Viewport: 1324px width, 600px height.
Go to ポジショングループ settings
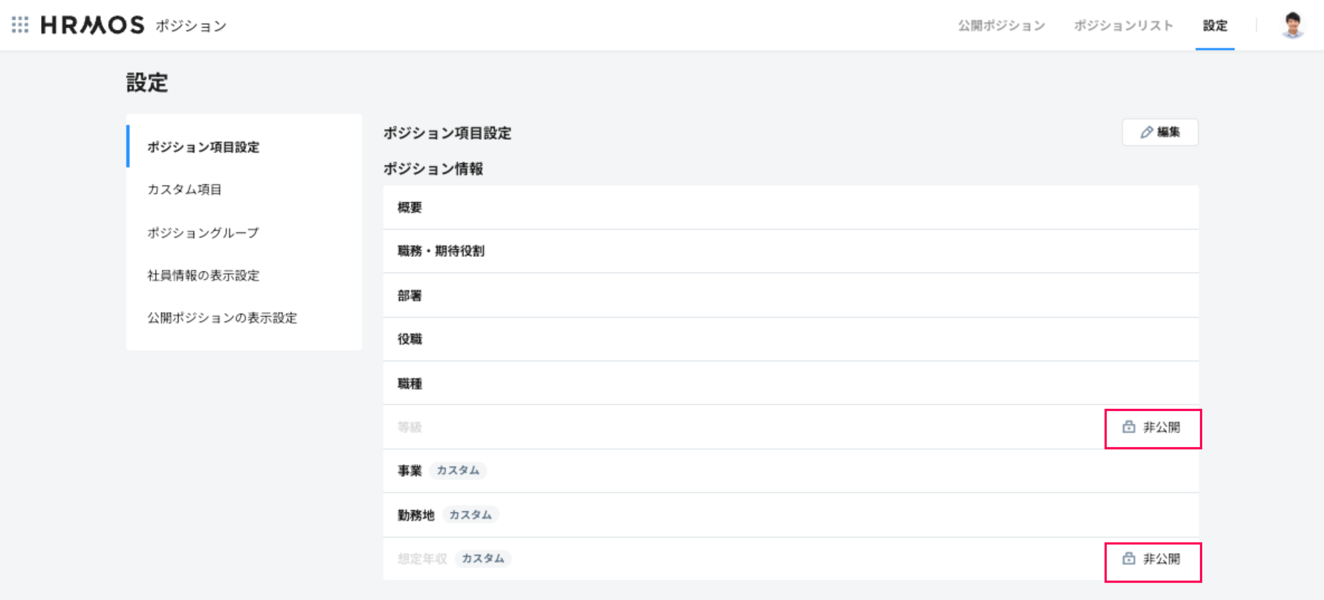[x=203, y=233]
